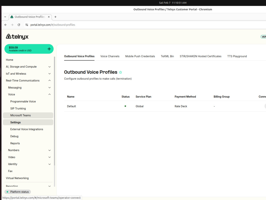Viewport: 266px width, 200px height.
Task: Open Virtual Networking page
Action: tap(17, 178)
